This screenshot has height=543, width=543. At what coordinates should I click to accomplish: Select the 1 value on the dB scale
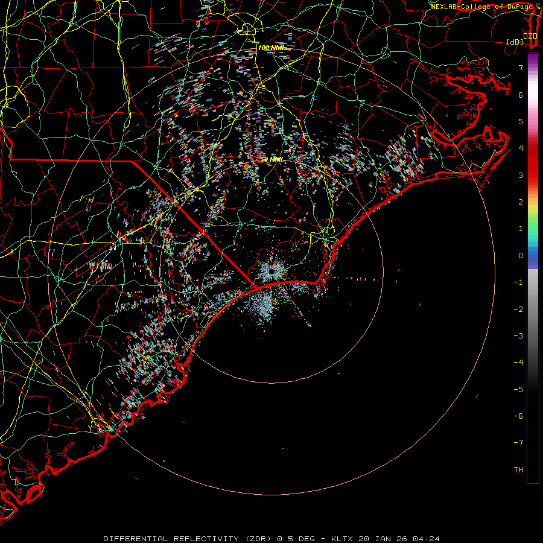(x=521, y=229)
